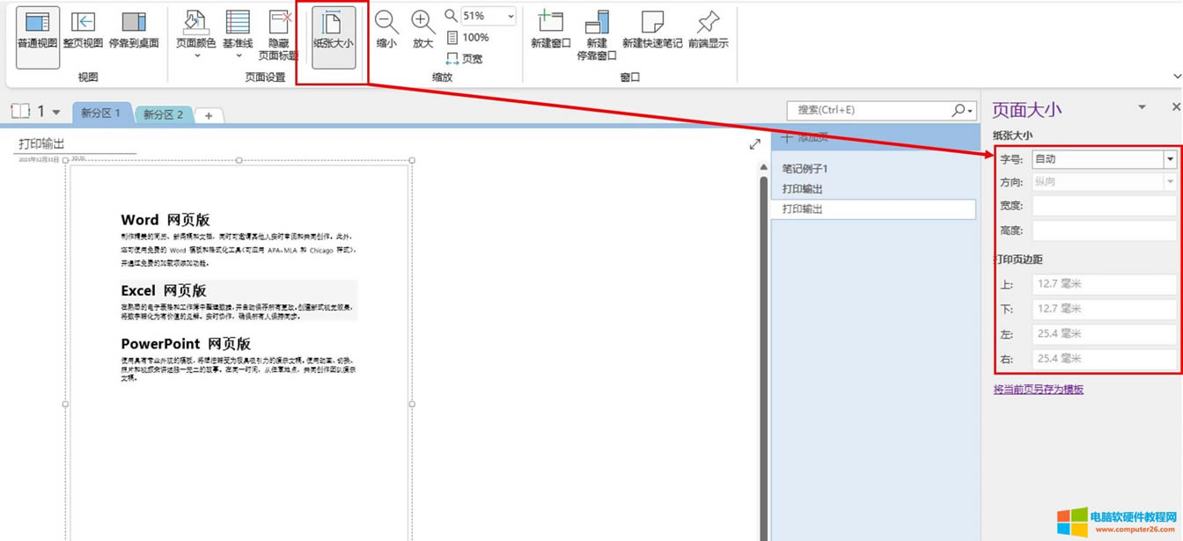Open the 字号 size dropdown showing 自动
The height and width of the screenshot is (541, 1183).
(x=1170, y=159)
